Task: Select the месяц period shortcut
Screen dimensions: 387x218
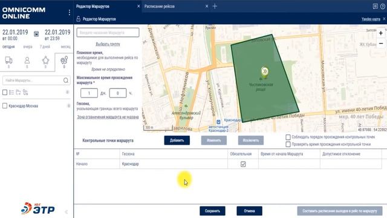Action: pos(66,47)
